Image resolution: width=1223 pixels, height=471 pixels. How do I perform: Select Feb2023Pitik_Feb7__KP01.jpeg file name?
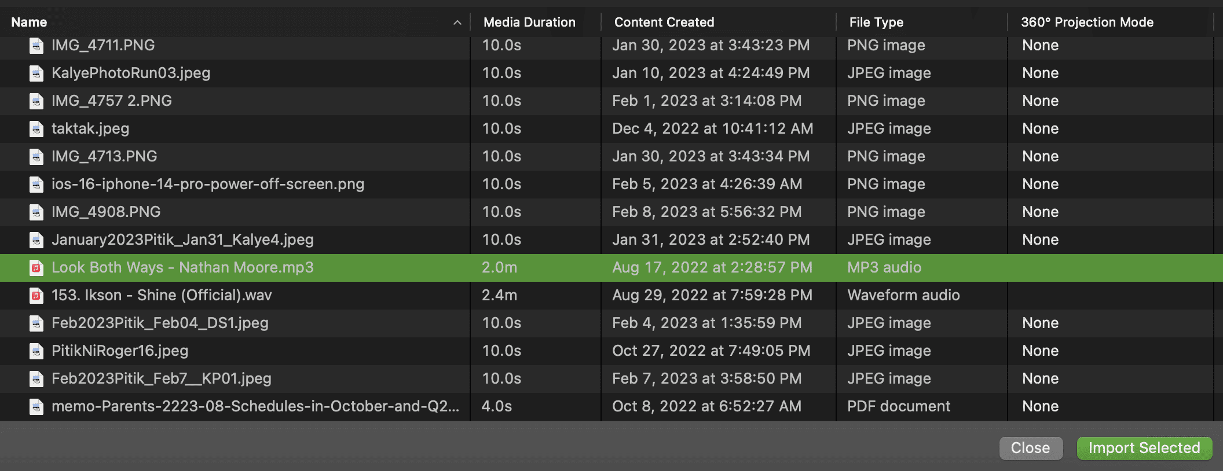(x=161, y=378)
